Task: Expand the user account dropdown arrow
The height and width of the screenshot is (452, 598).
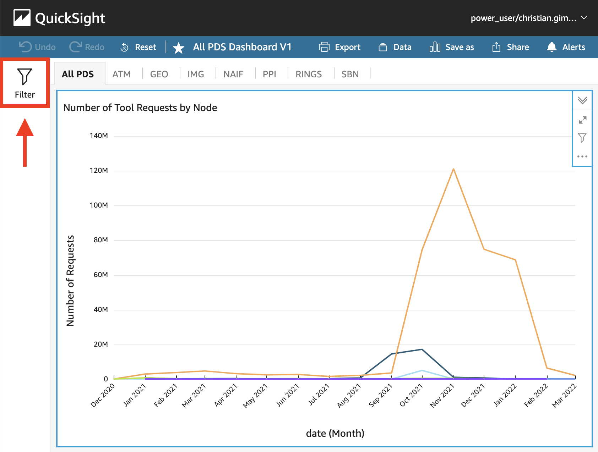Action: 584,17
